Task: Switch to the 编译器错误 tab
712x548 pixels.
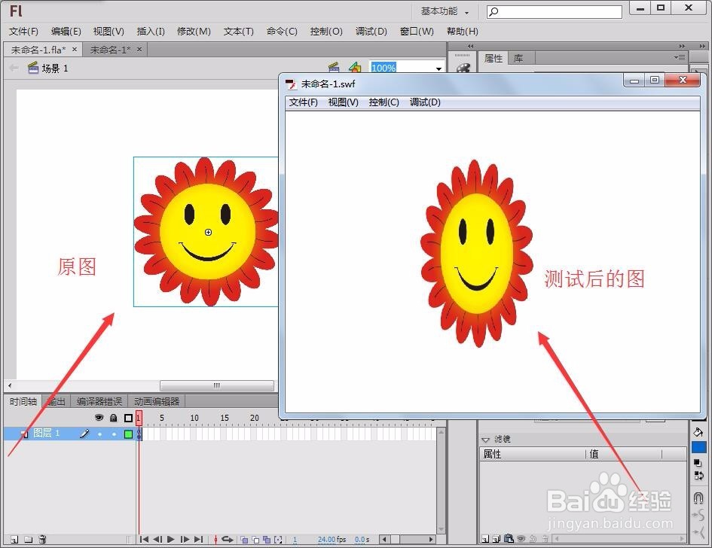Action: (99, 401)
